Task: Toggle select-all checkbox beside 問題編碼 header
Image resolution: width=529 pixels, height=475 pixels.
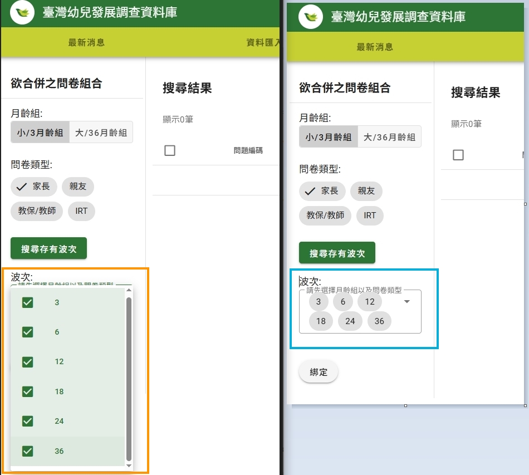Action: (x=170, y=150)
